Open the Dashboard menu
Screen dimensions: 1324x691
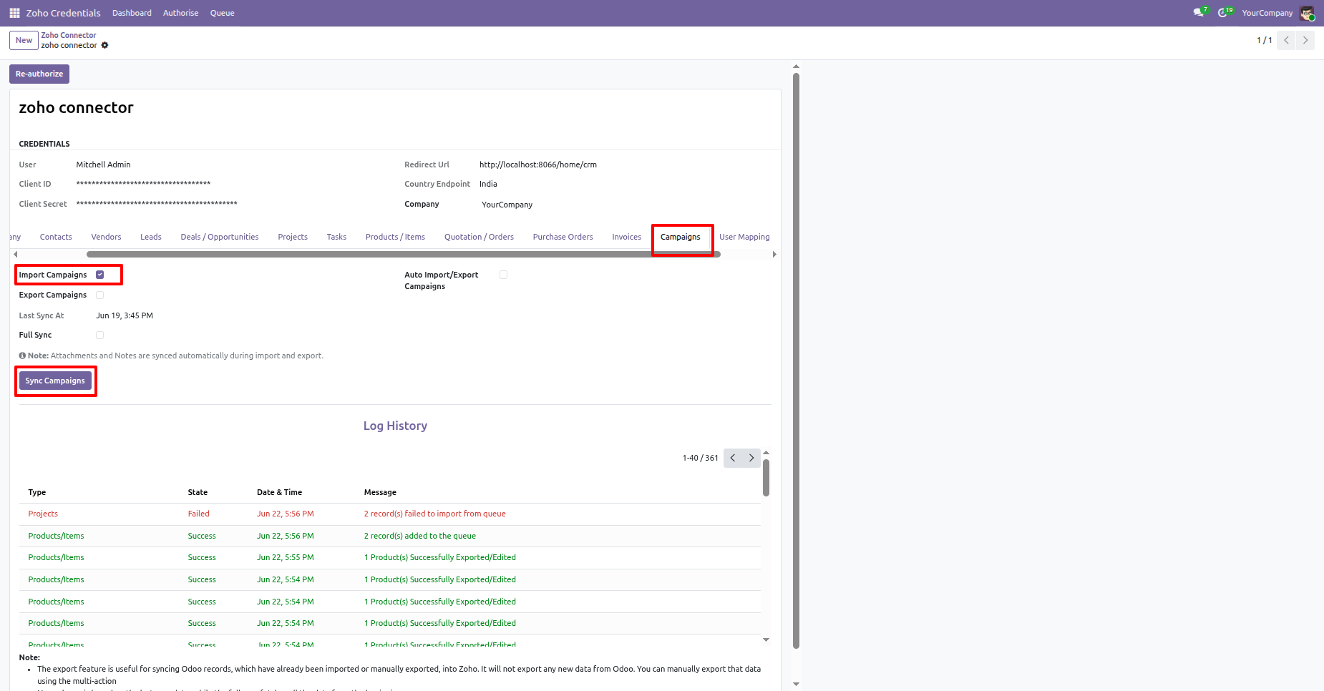pos(132,13)
